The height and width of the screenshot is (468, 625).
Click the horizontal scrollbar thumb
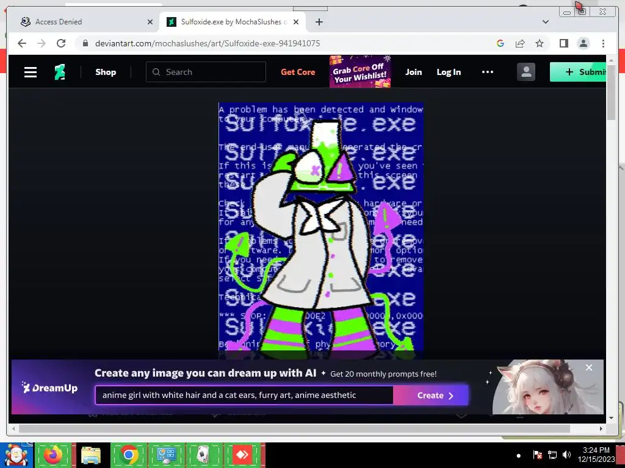pos(294,428)
